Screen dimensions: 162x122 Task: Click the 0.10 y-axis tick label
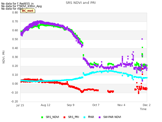tap(15, 75)
